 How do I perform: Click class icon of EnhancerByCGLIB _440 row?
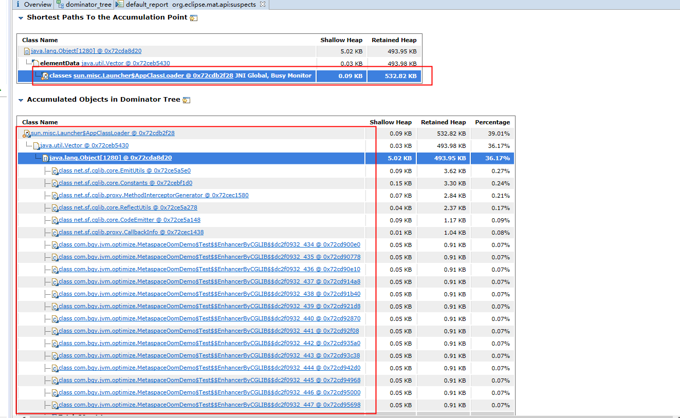(54, 319)
